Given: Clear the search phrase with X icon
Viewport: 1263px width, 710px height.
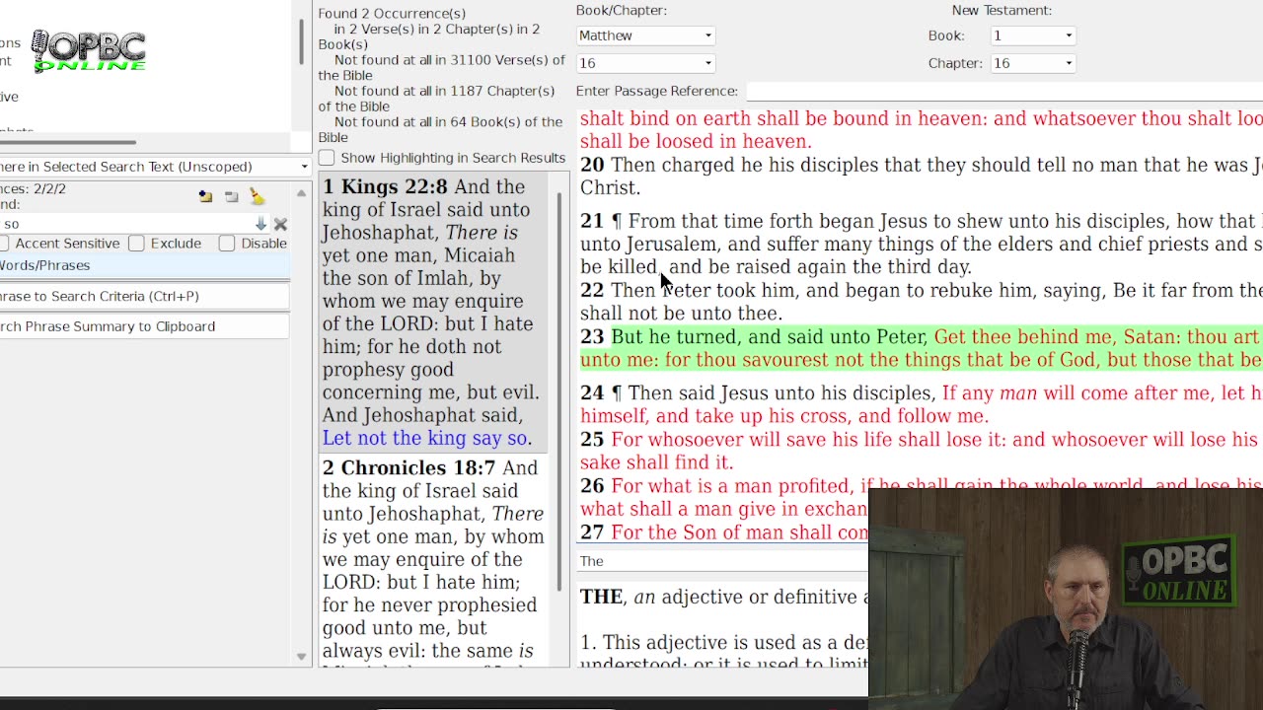Looking at the screenshot, I should 280,224.
